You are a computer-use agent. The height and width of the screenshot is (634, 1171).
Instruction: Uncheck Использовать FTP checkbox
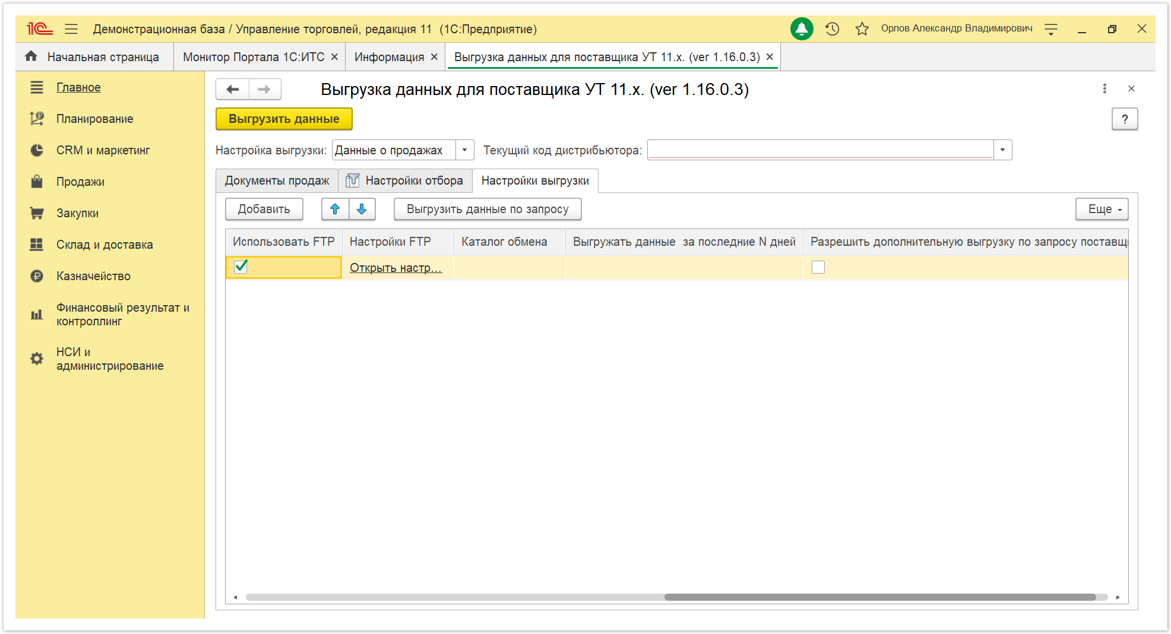pos(240,267)
